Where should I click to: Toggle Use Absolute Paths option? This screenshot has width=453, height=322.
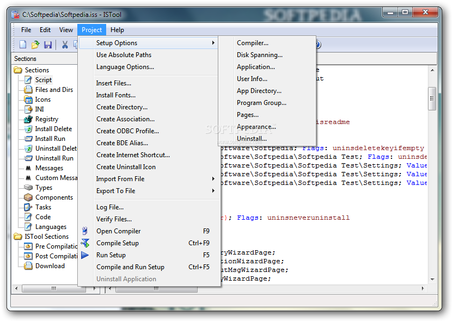149,55
